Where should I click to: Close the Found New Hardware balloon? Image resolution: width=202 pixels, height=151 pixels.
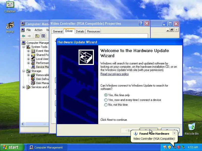[174, 133]
